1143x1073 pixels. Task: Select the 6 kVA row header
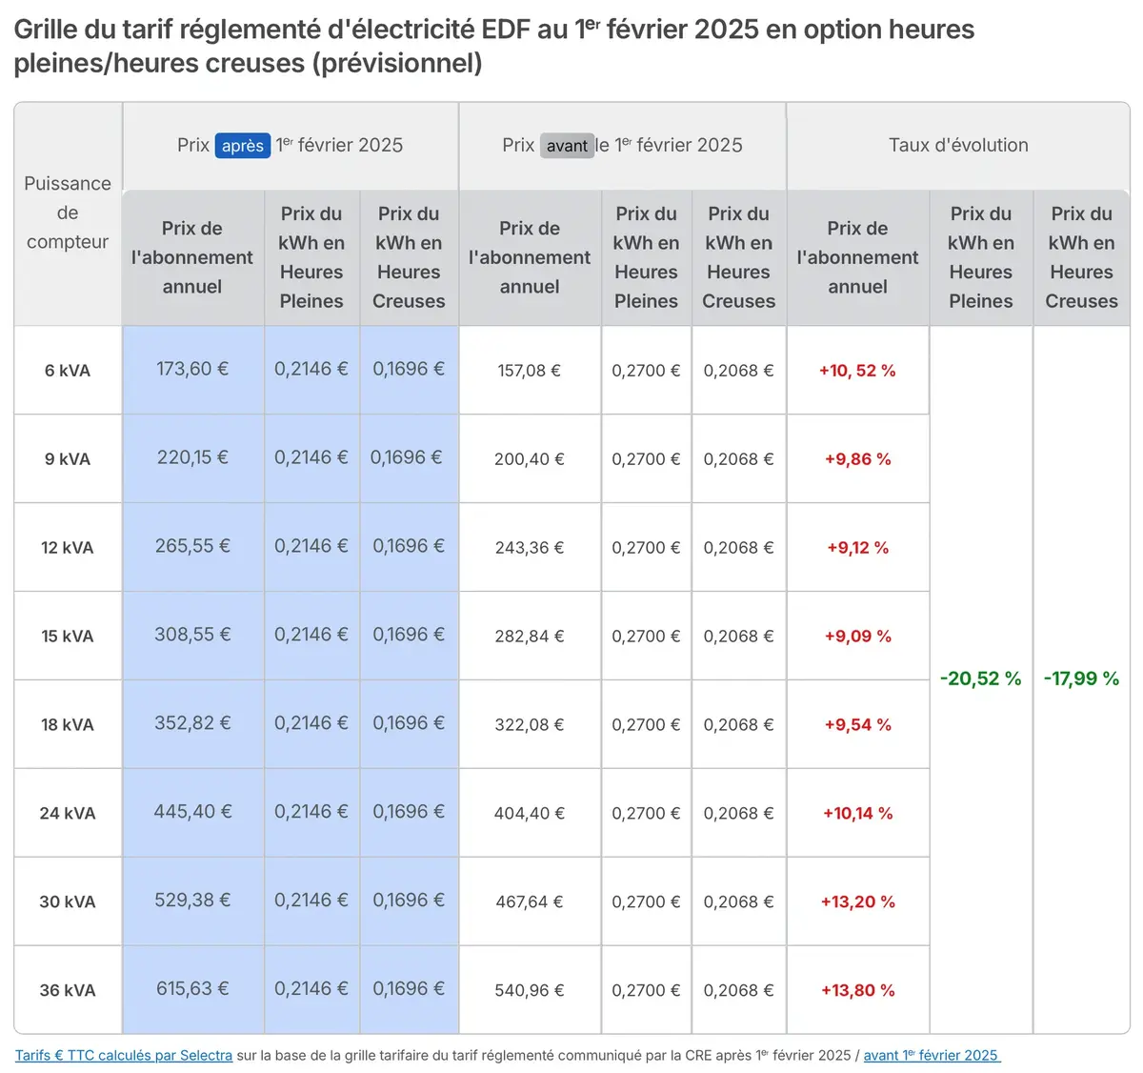(67, 370)
